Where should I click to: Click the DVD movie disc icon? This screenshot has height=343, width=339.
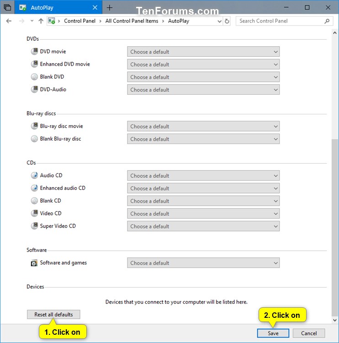tap(34, 51)
